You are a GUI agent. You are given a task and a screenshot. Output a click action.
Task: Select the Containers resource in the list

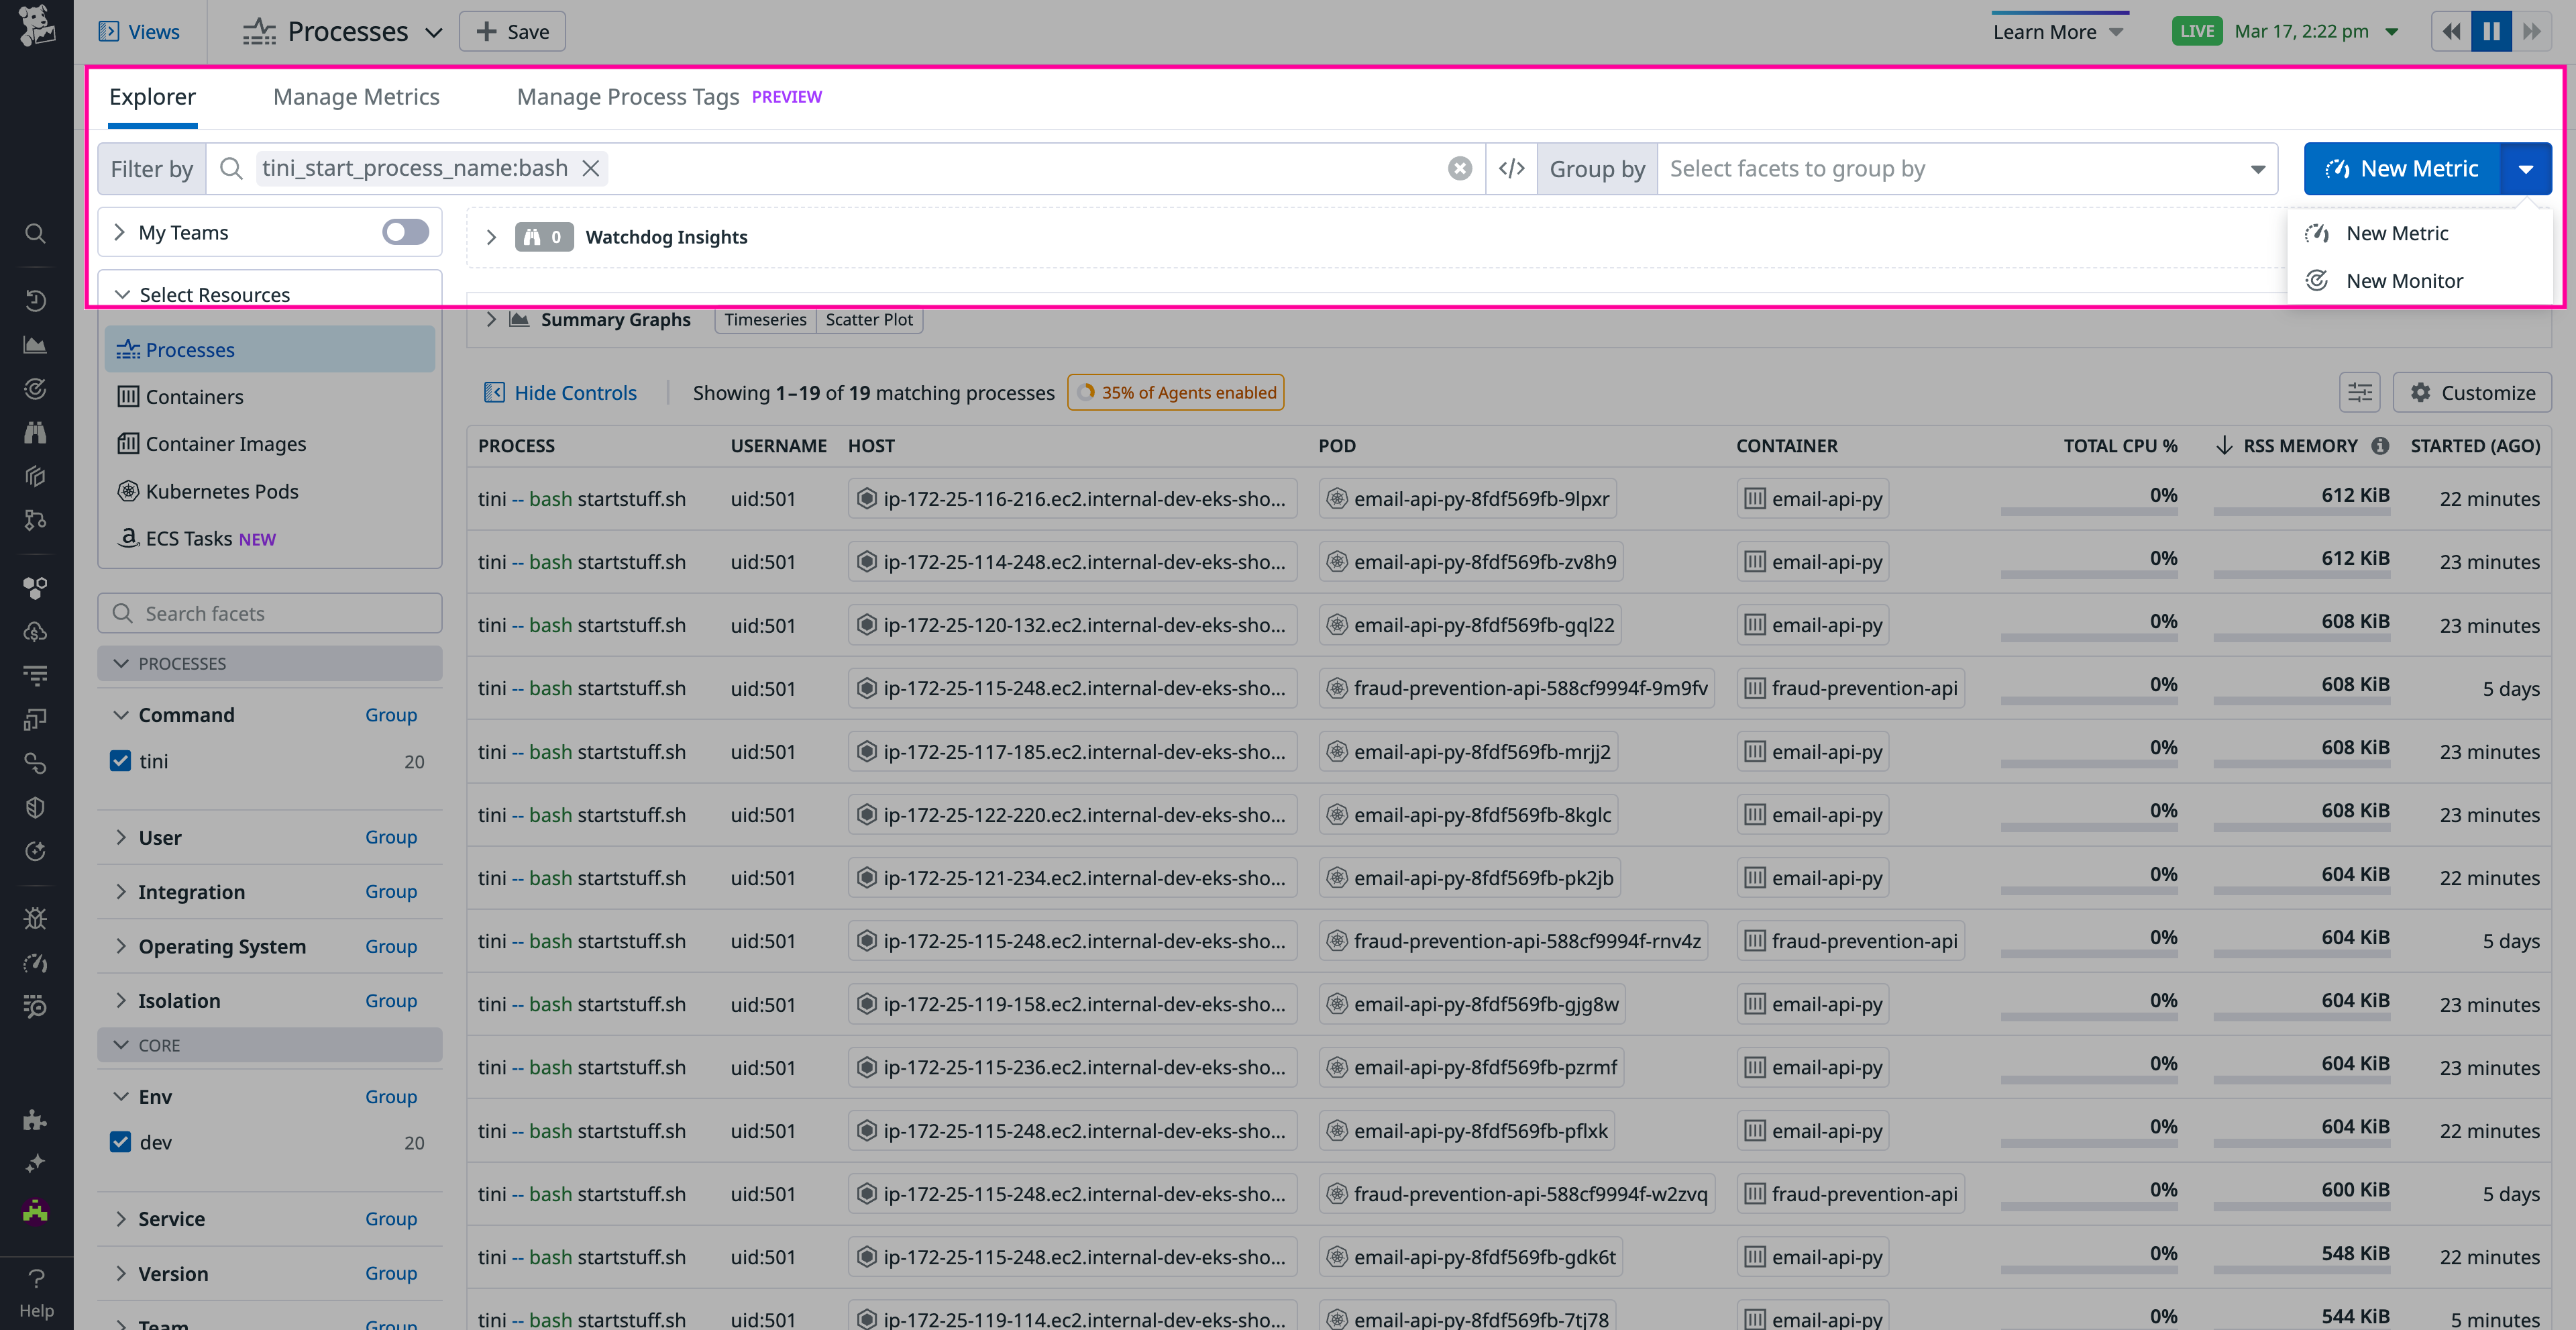(x=194, y=396)
